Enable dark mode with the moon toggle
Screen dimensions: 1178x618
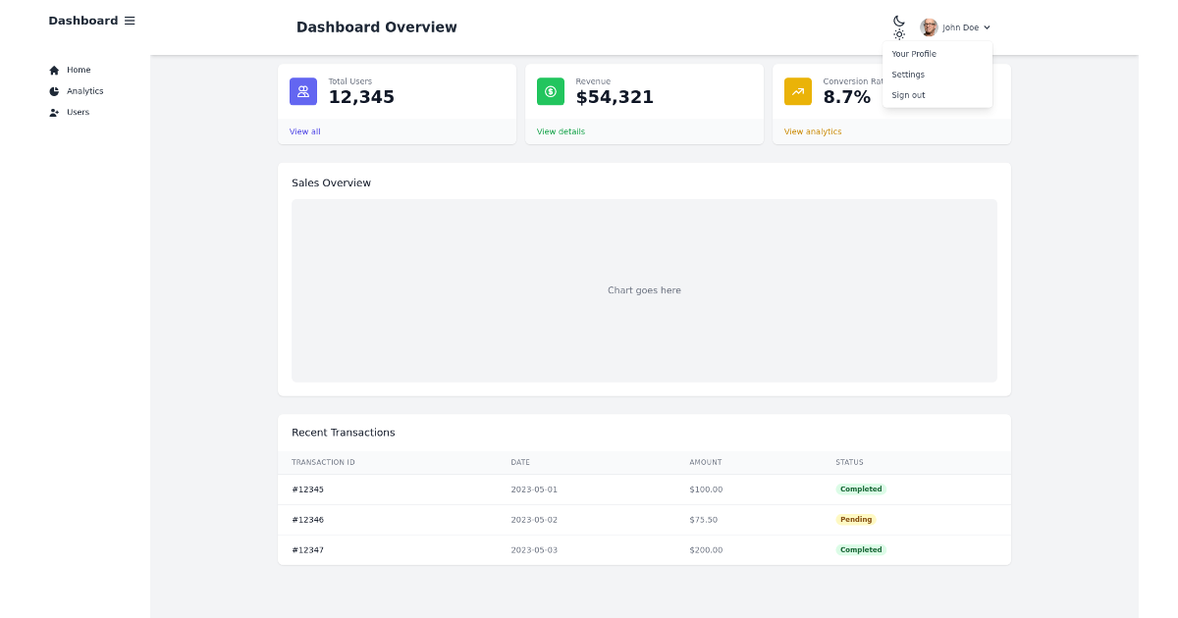[899, 20]
